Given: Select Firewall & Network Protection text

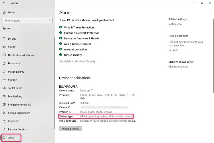Looking at the screenshot, I should (x=82, y=33).
